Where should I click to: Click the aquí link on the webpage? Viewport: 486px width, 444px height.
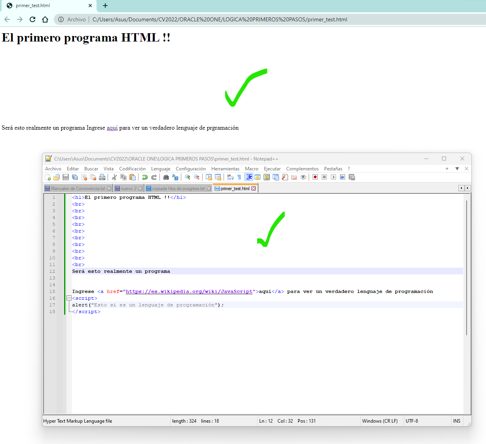[112, 128]
